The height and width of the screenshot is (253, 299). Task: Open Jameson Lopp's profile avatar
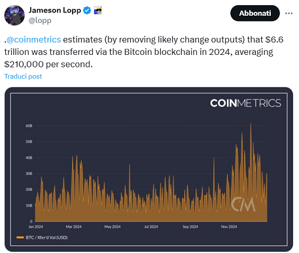point(14,15)
